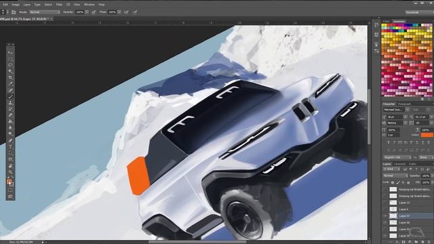
Task: Click the Layers panel Opacity field
Action: pos(425,176)
